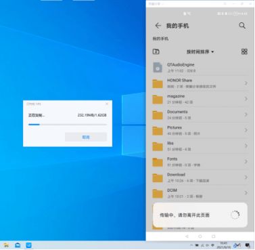Expand the Fonts row chevron

tap(246, 161)
